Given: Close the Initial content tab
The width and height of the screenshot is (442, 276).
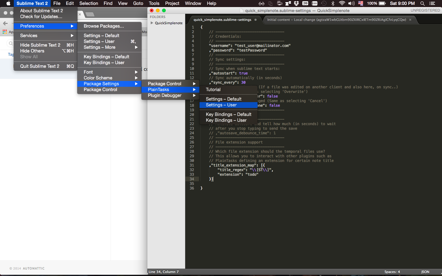Looking at the screenshot, I should pyautogui.click(x=410, y=20).
